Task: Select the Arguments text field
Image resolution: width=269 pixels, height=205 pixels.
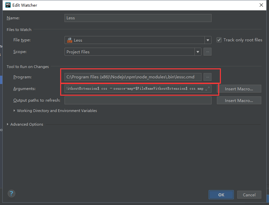Action: (x=134, y=88)
